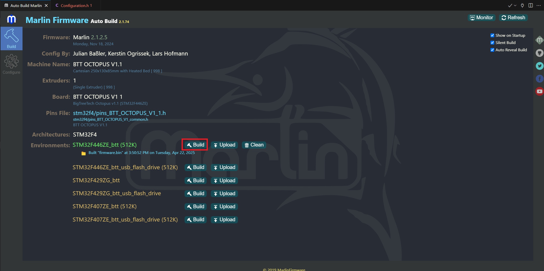Click the split editor icon

click(530, 5)
